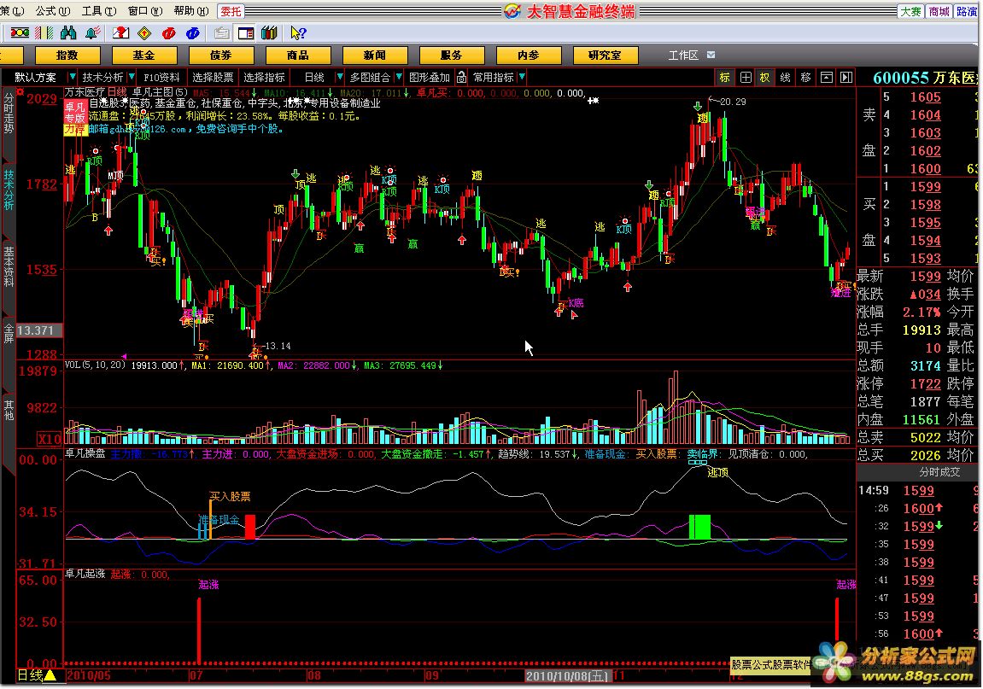Screen dimensions: 983x689
Task: Click the context help cursor icon
Action: pos(298,32)
